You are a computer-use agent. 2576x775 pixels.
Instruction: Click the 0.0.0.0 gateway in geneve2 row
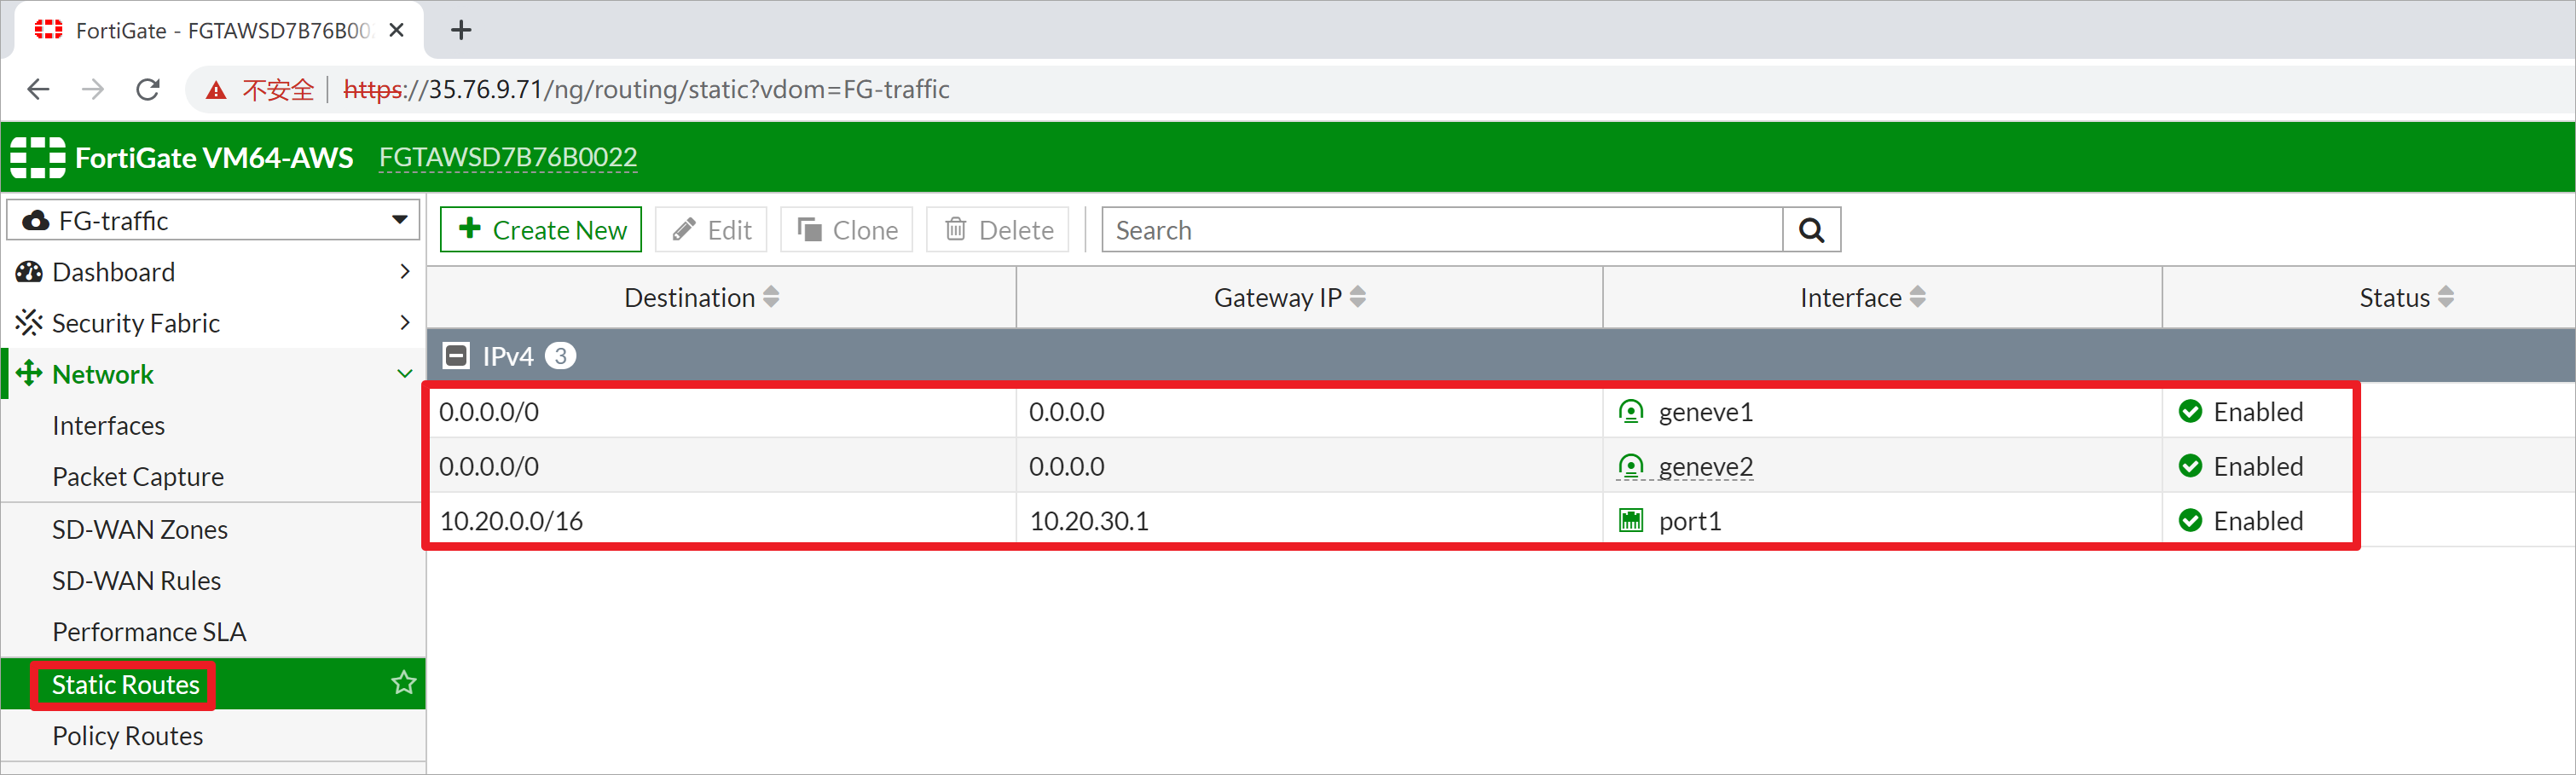[1067, 467]
